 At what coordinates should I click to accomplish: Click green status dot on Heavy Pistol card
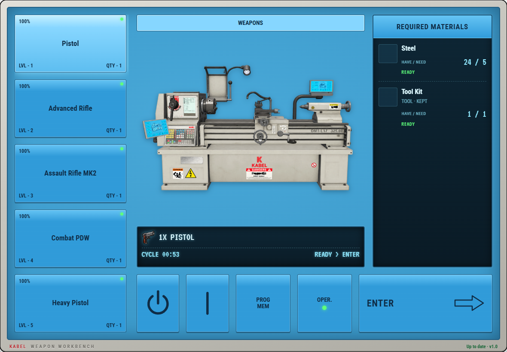(122, 279)
